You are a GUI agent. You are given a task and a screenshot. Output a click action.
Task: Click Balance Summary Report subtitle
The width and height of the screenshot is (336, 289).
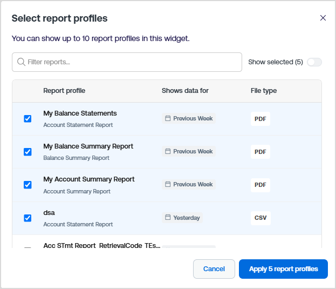[76, 158]
